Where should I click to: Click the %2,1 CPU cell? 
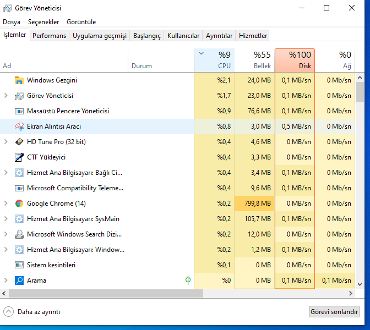coord(214,80)
